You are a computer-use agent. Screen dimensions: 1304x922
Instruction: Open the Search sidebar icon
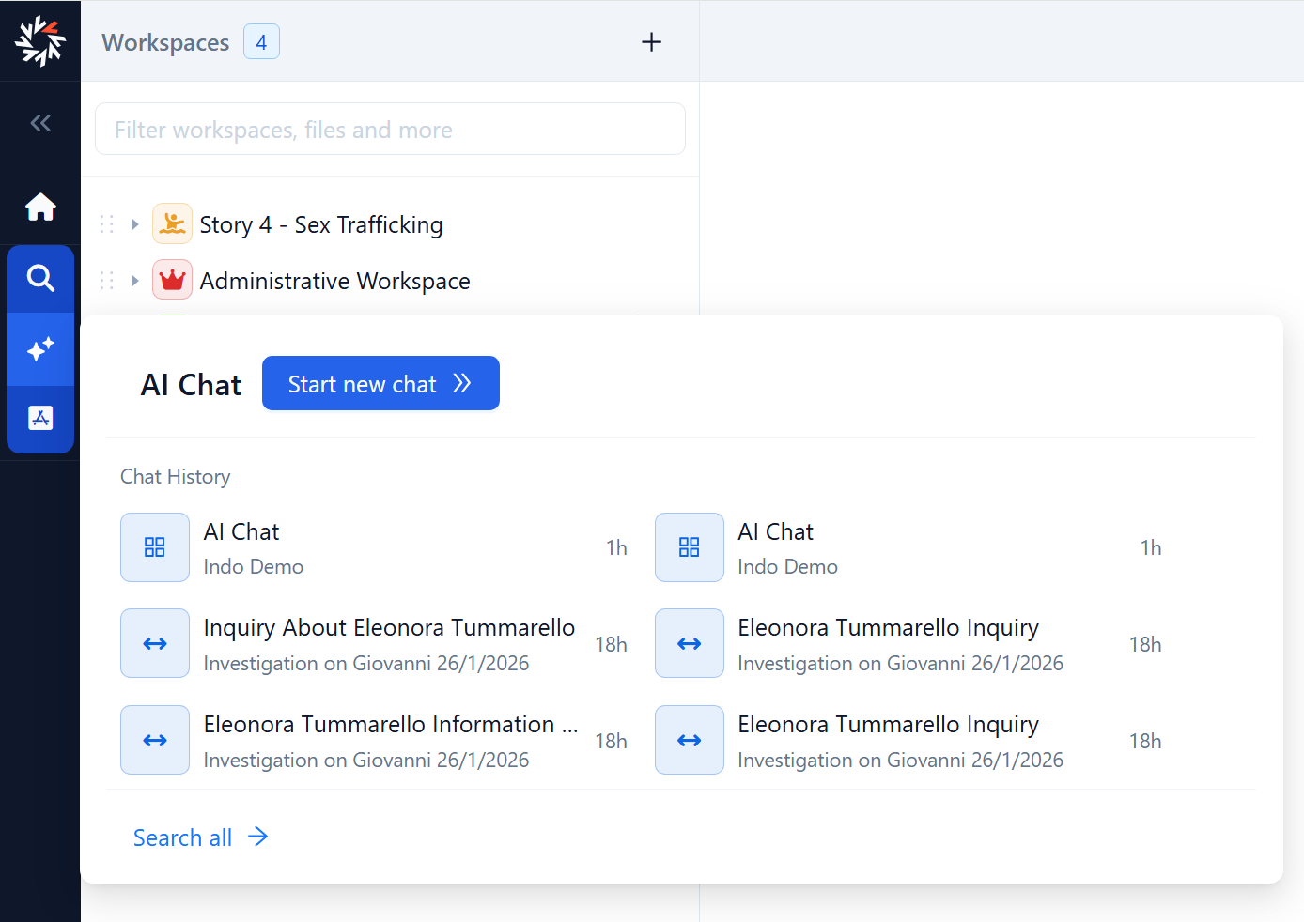40,278
